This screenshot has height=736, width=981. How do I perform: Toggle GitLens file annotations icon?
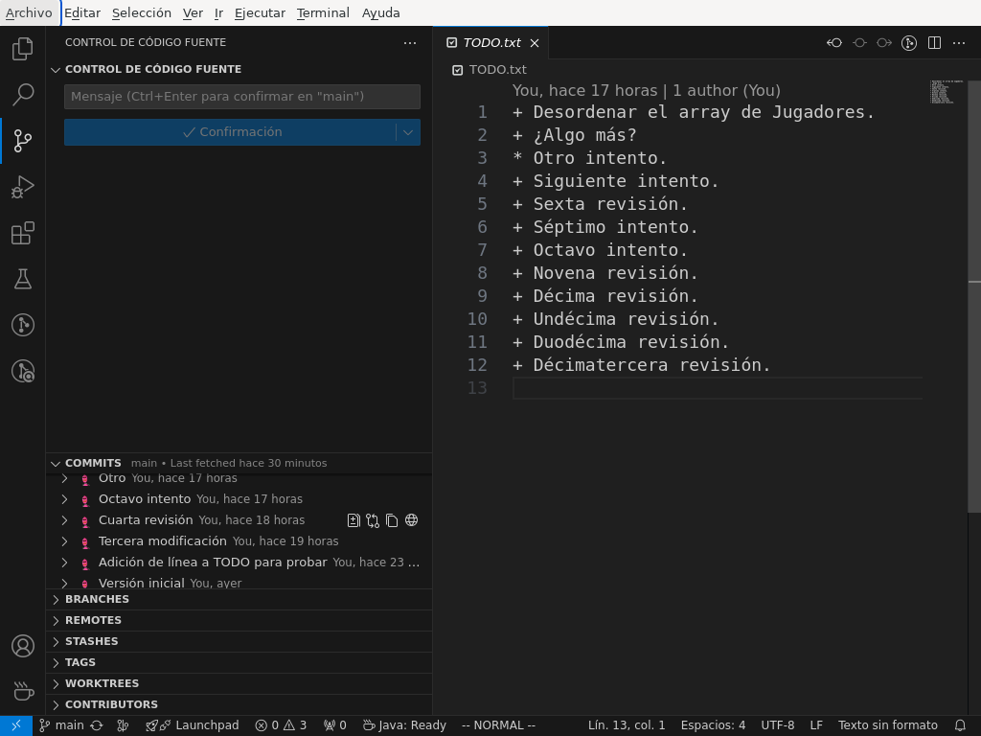(909, 42)
